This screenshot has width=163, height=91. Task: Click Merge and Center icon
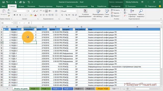56,15
